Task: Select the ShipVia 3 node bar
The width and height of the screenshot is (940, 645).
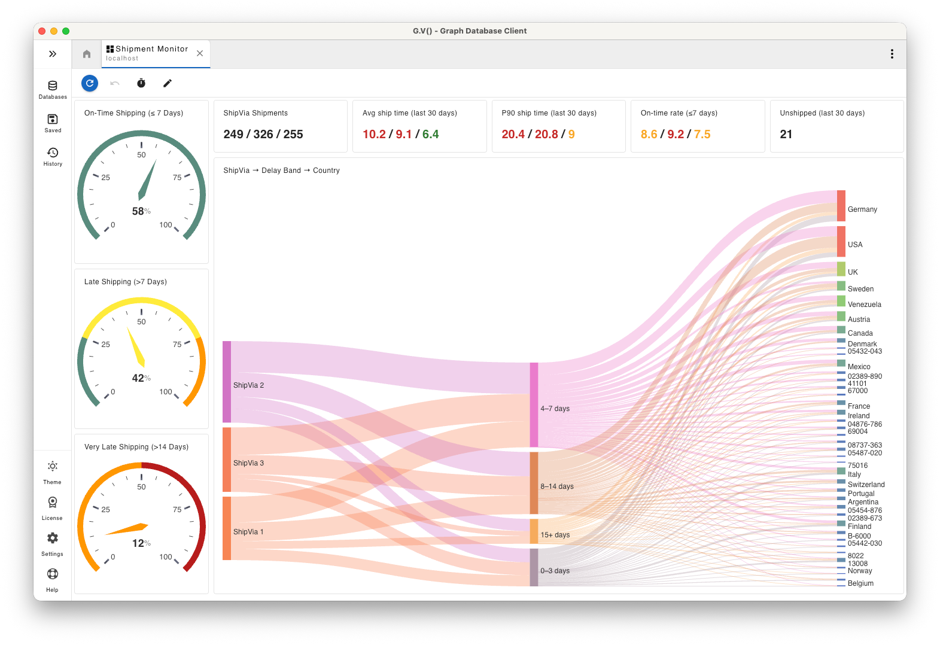Action: pos(227,460)
